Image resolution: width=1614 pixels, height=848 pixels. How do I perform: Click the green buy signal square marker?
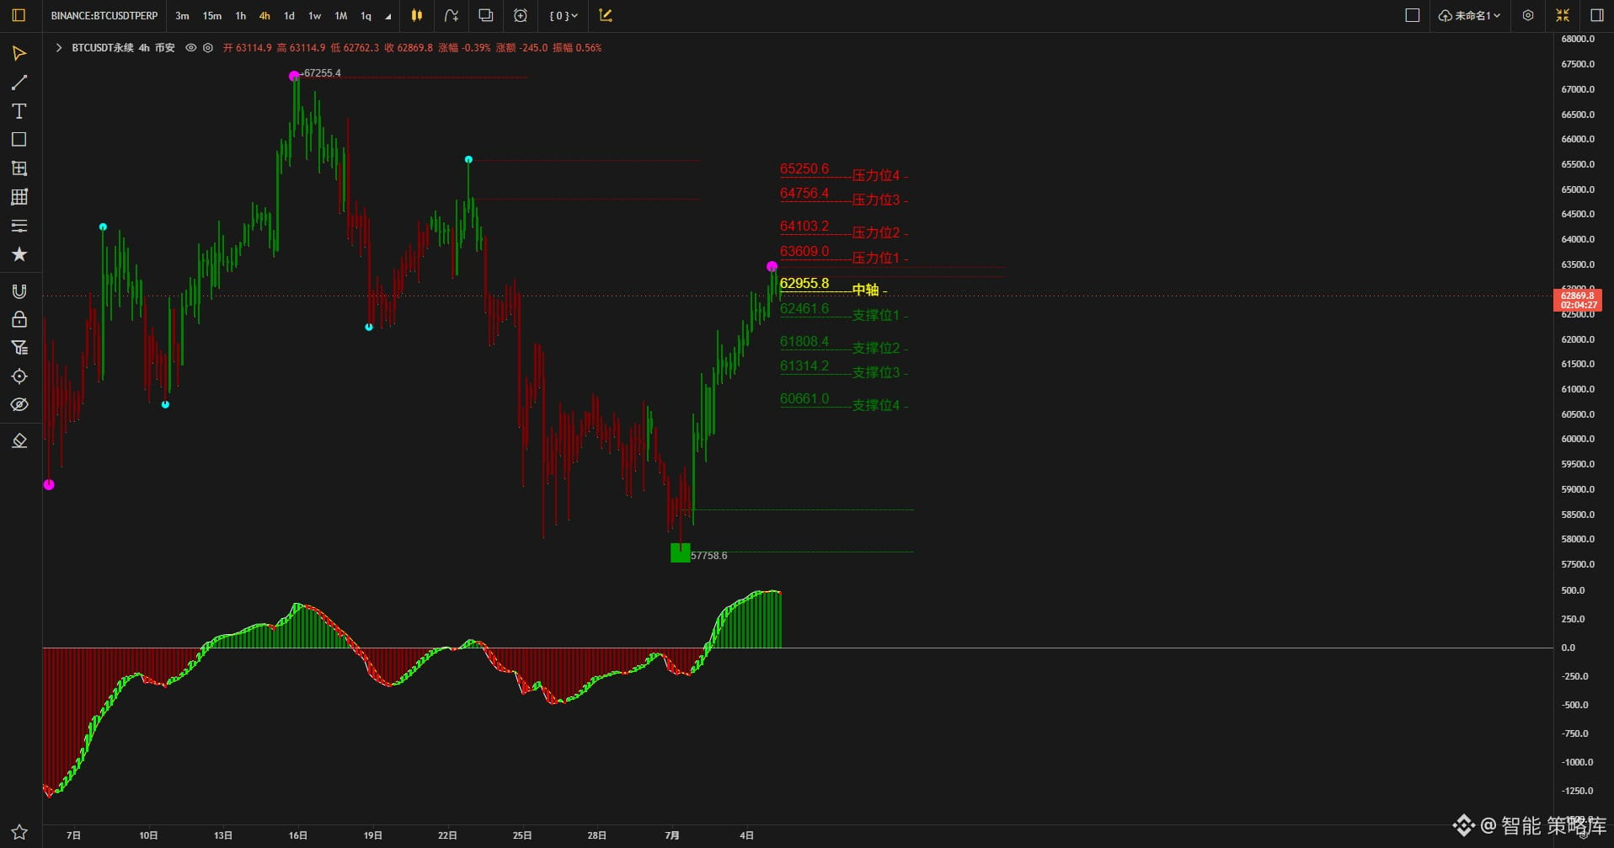(680, 552)
